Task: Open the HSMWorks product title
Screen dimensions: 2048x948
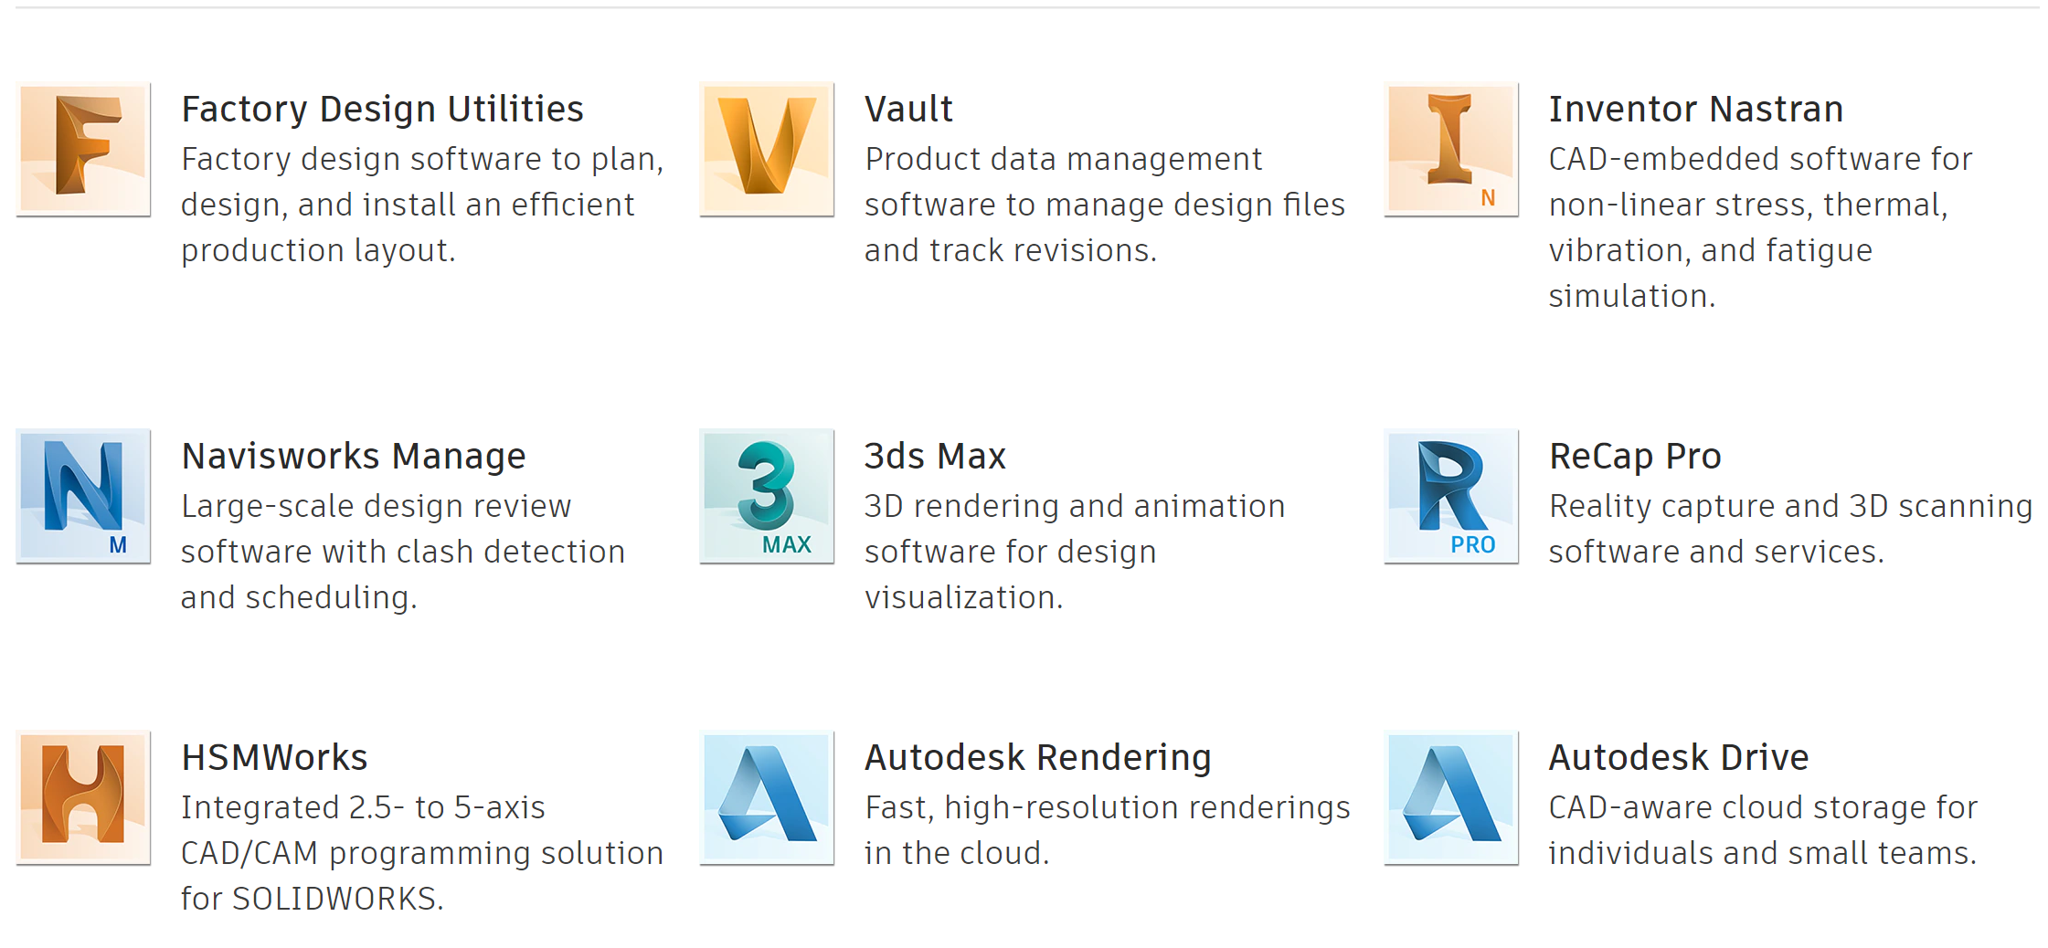Action: tap(274, 758)
